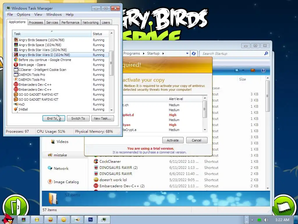Switch to the Services tab

52,22
